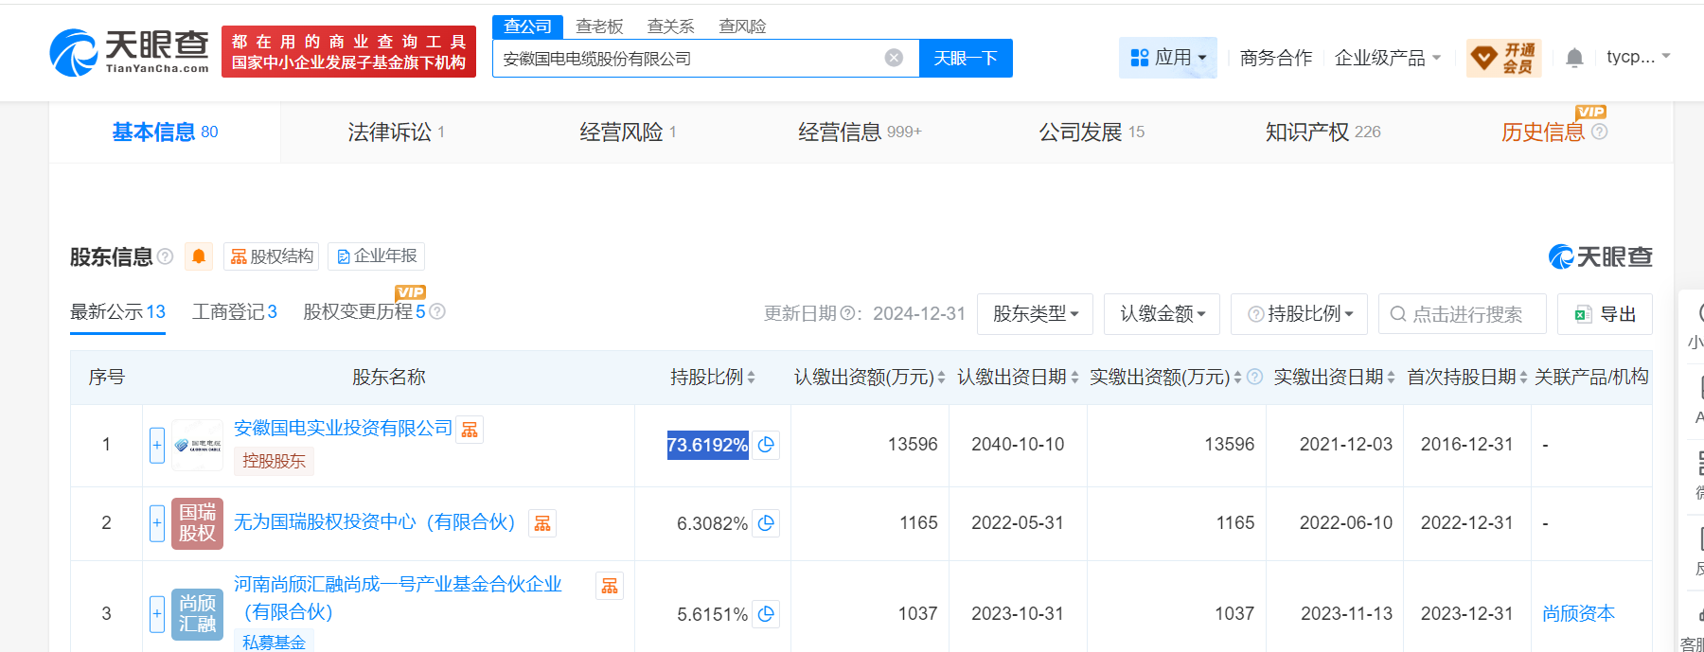The width and height of the screenshot is (1704, 652).
Task: Select the 股权变更历程 5 sub-tab
Action: (364, 312)
